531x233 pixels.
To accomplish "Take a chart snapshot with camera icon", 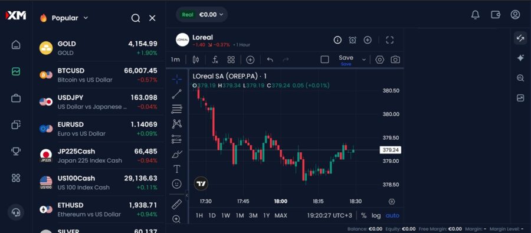I will (395, 60).
